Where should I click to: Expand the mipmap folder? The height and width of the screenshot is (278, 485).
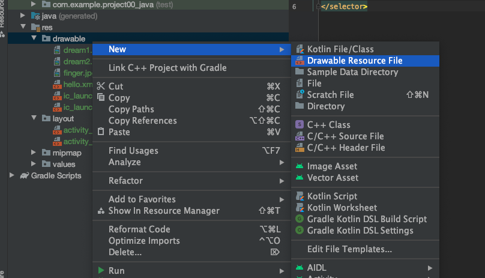click(x=34, y=153)
